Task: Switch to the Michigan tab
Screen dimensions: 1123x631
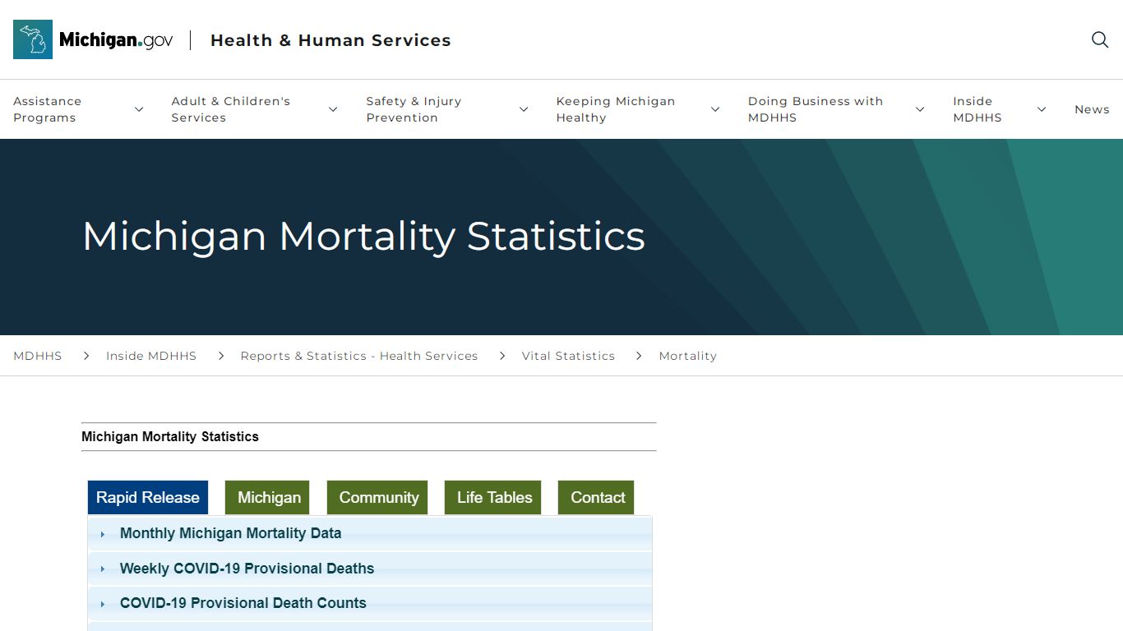Action: click(269, 497)
